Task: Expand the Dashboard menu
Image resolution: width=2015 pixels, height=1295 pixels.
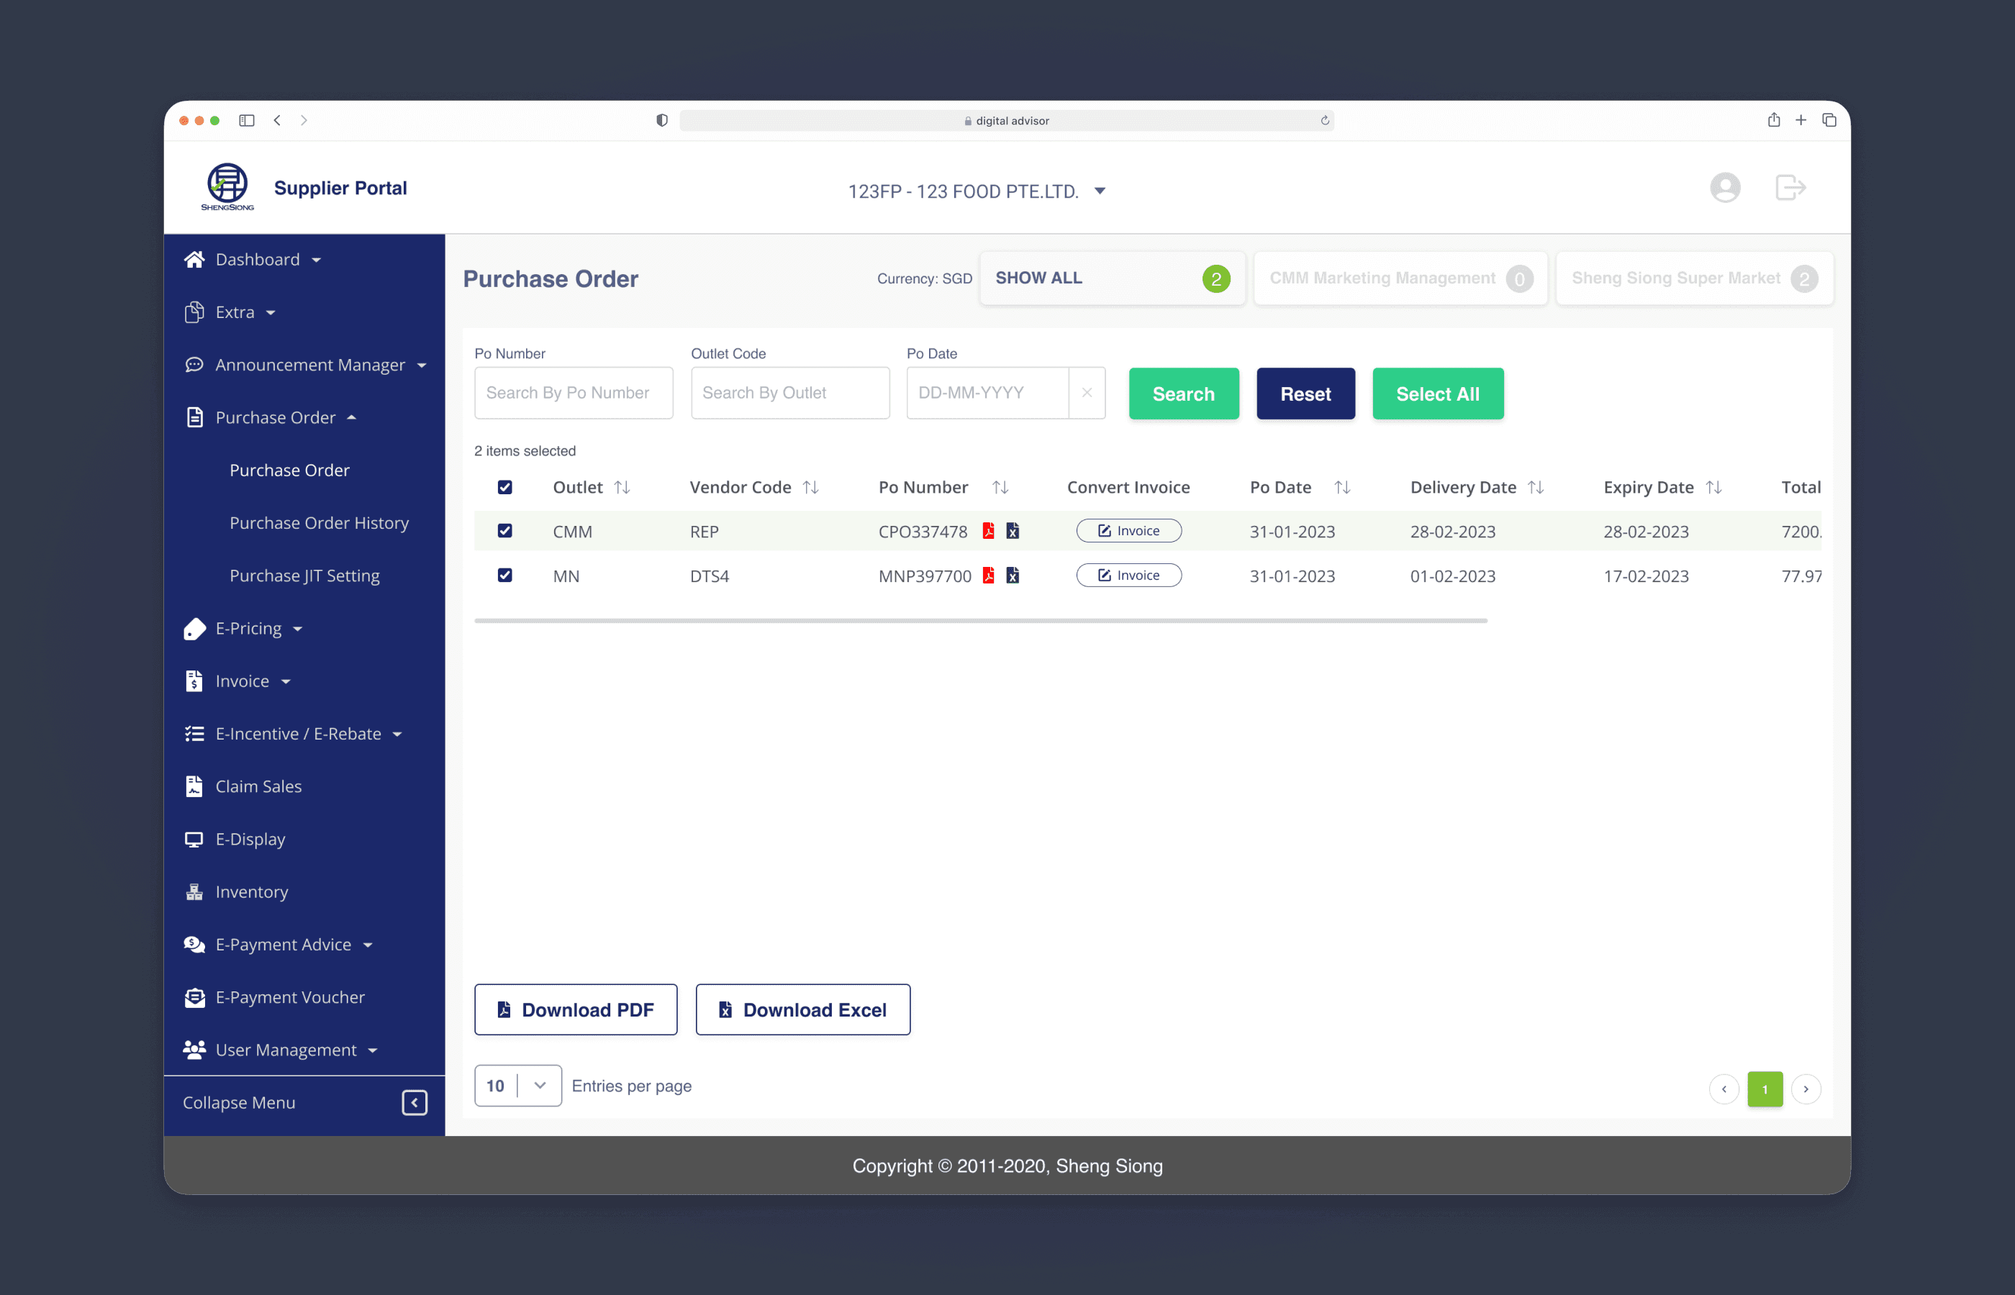Action: 316,260
